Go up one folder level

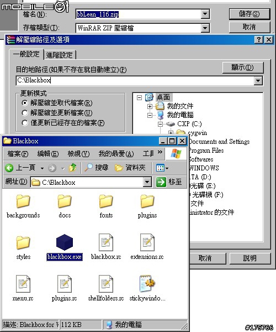coord(73,168)
